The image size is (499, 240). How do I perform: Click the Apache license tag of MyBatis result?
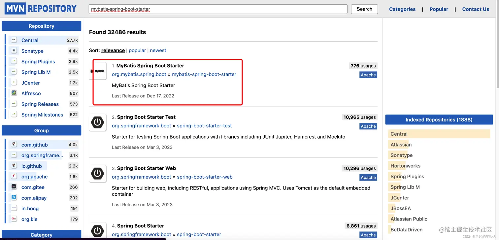tap(368, 75)
